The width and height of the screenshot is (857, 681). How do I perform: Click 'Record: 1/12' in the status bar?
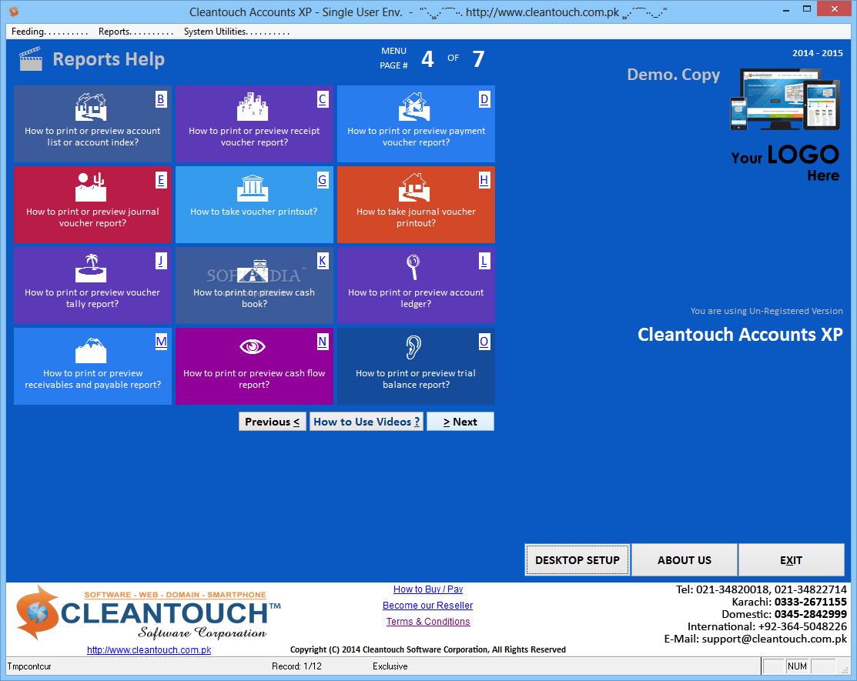click(296, 666)
